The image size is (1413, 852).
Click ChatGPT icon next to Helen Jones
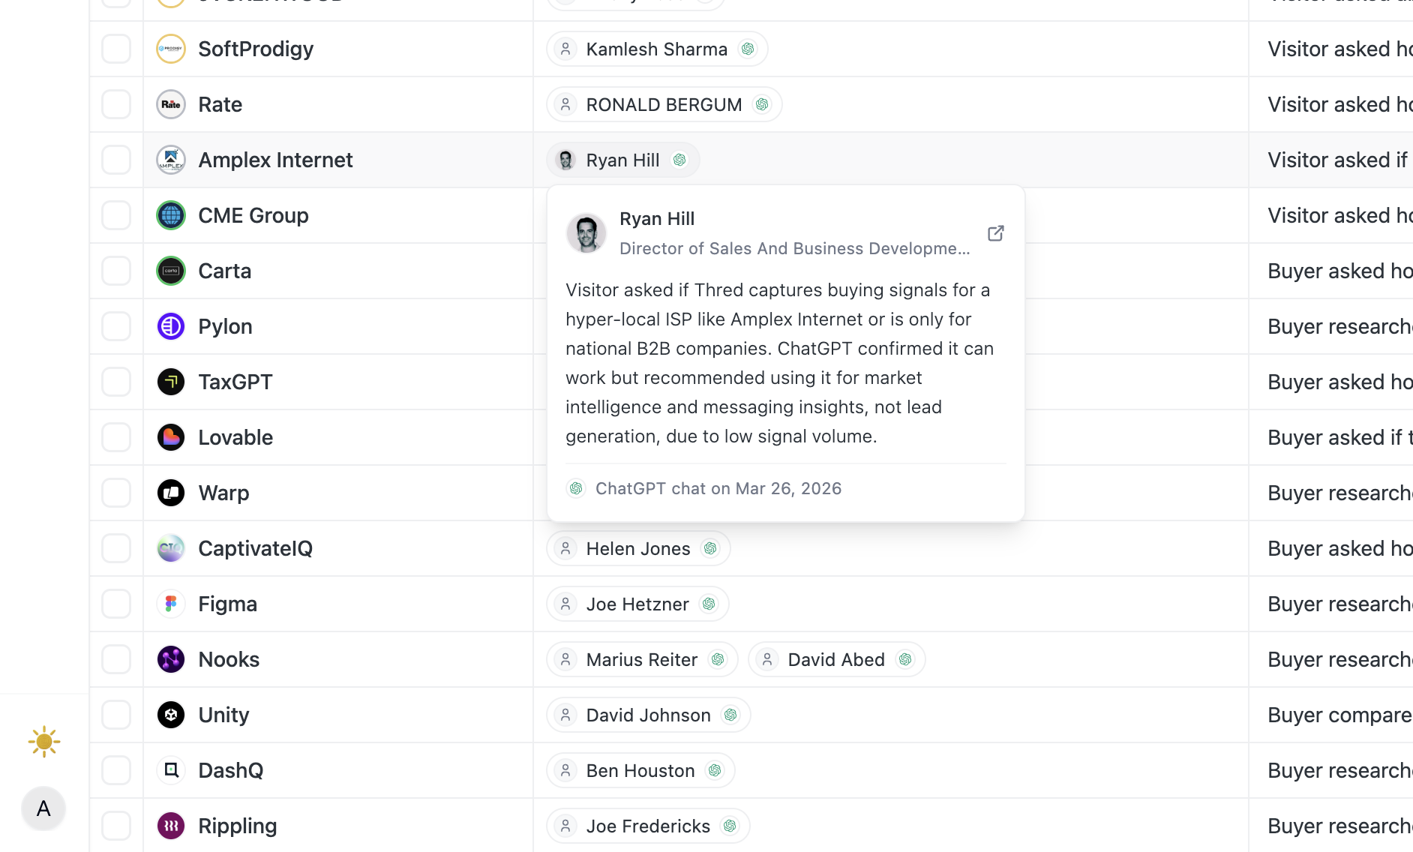[710, 548]
